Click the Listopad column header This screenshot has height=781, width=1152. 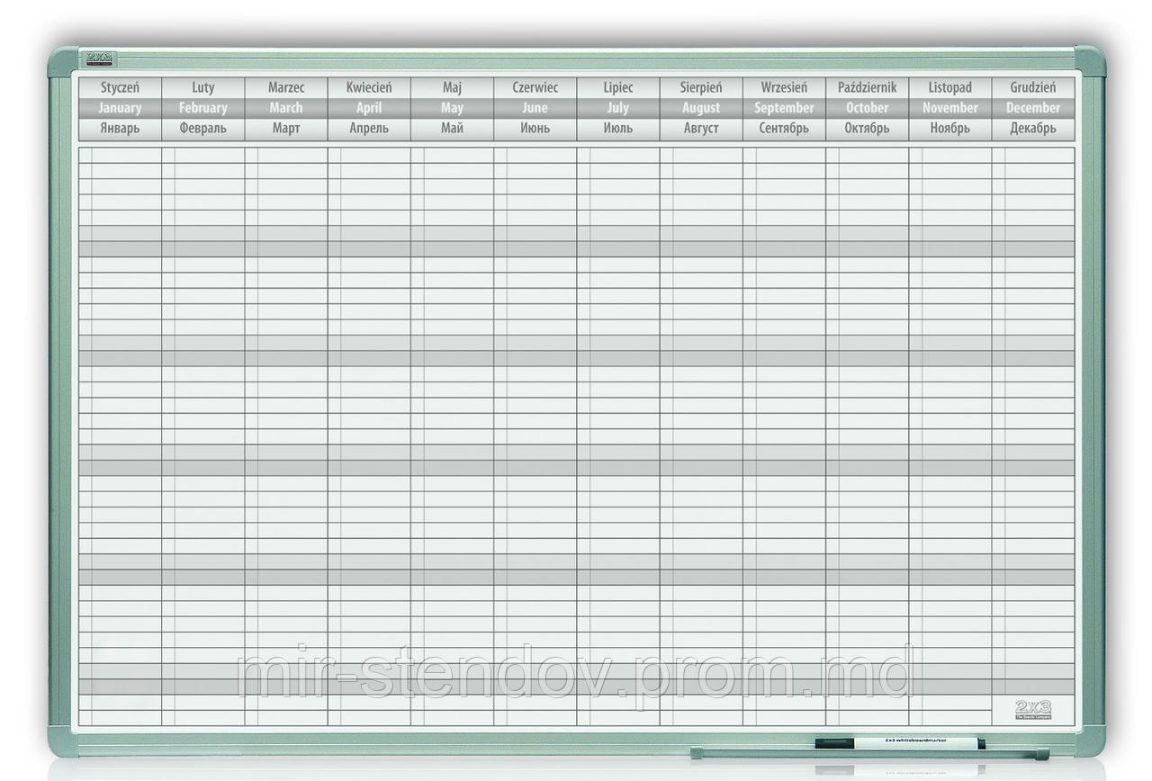(x=949, y=87)
